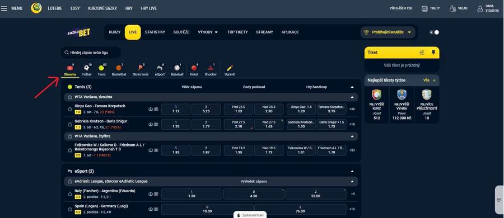The image size is (504, 218).
Task: Collapse the Tenis (3) section
Action: [352, 87]
